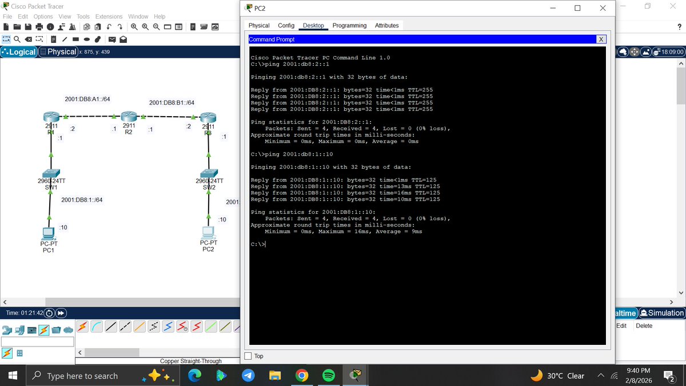Open the Extensions menu
The width and height of the screenshot is (686, 386).
[x=109, y=17]
